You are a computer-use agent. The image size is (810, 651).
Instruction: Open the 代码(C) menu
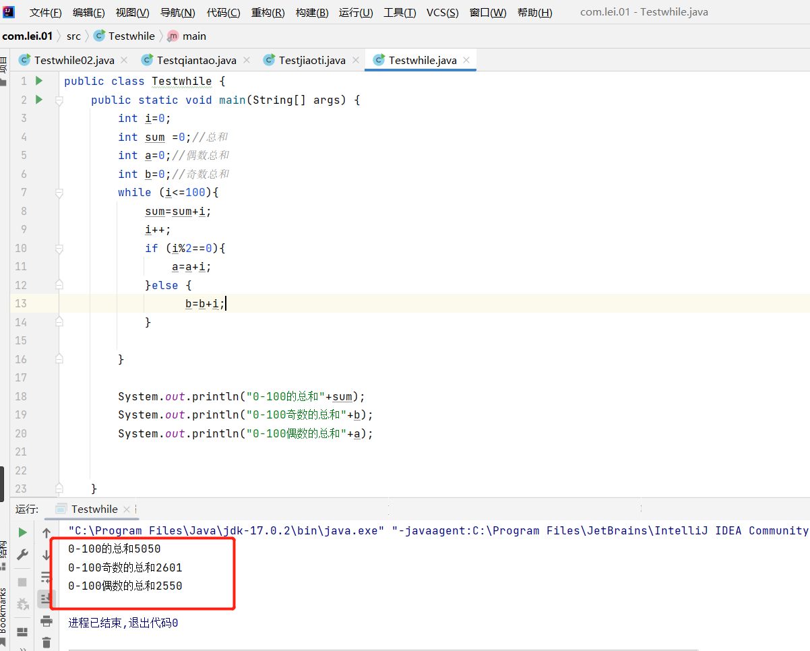click(x=224, y=13)
